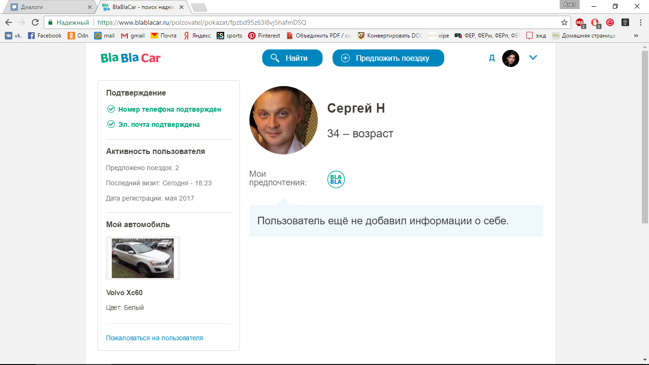Click text Дата регистрации: мая 2017

(x=150, y=198)
